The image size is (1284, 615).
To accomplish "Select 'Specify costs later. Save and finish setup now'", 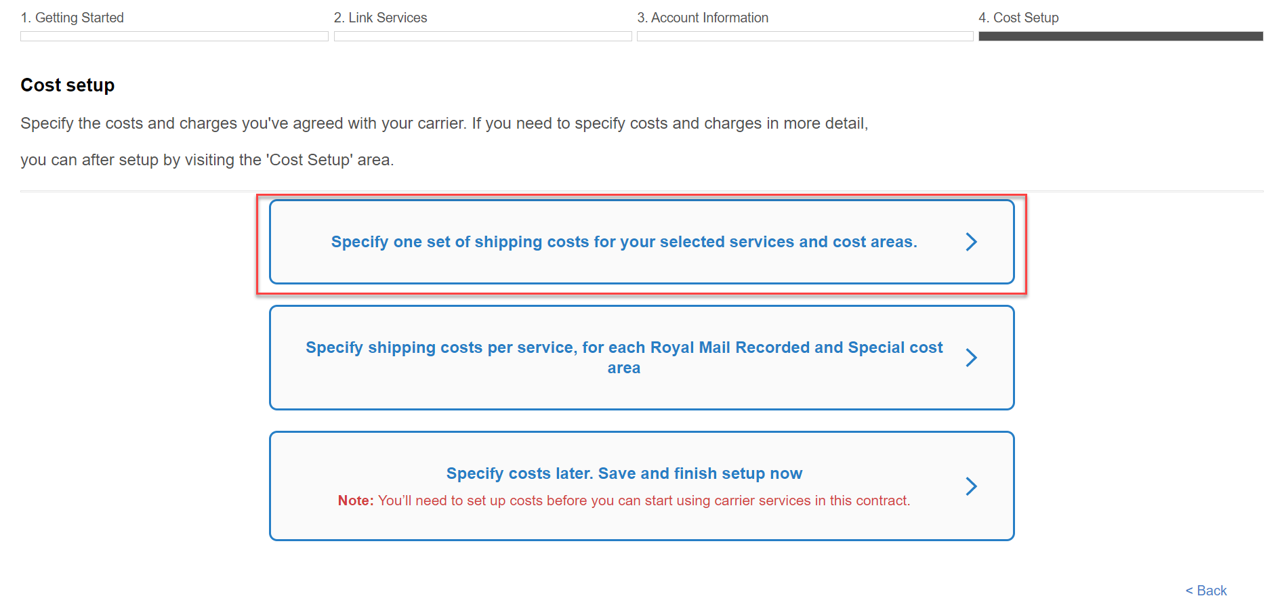I will tap(623, 473).
